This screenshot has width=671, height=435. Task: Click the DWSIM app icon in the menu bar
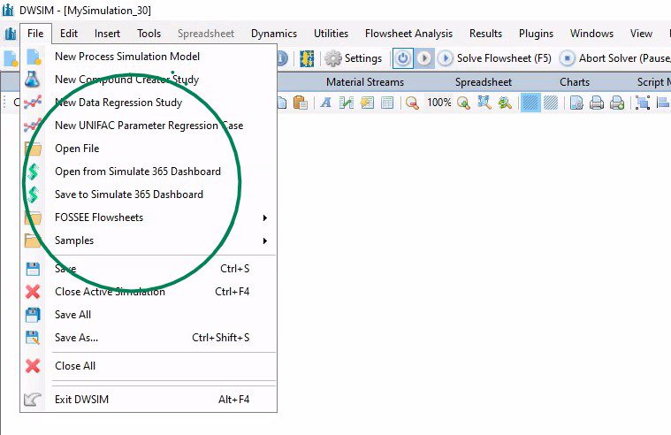pyautogui.click(x=10, y=34)
